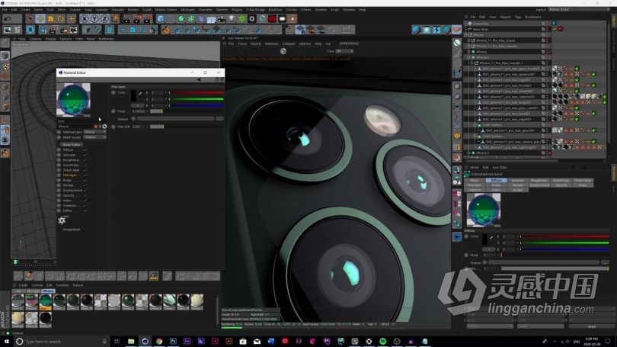Activate the Move tool in the toolbar
The width and height of the screenshot is (617, 347).
point(40,18)
